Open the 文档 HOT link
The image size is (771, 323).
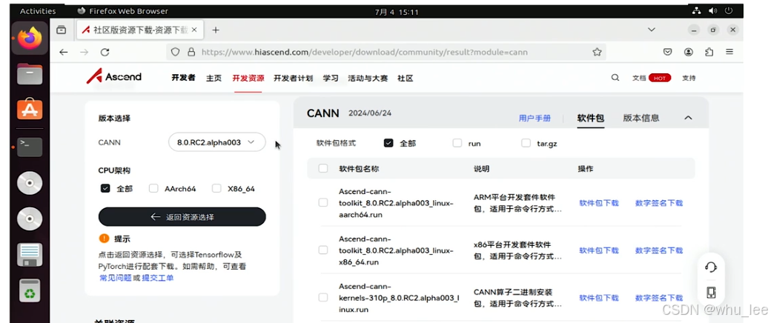(652, 78)
